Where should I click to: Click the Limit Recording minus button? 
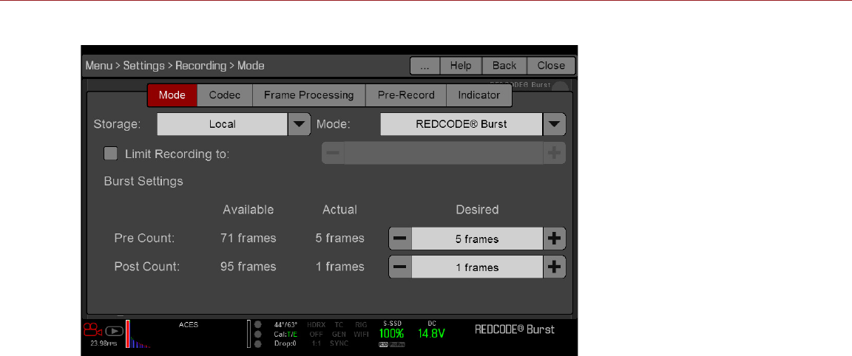[x=333, y=153]
